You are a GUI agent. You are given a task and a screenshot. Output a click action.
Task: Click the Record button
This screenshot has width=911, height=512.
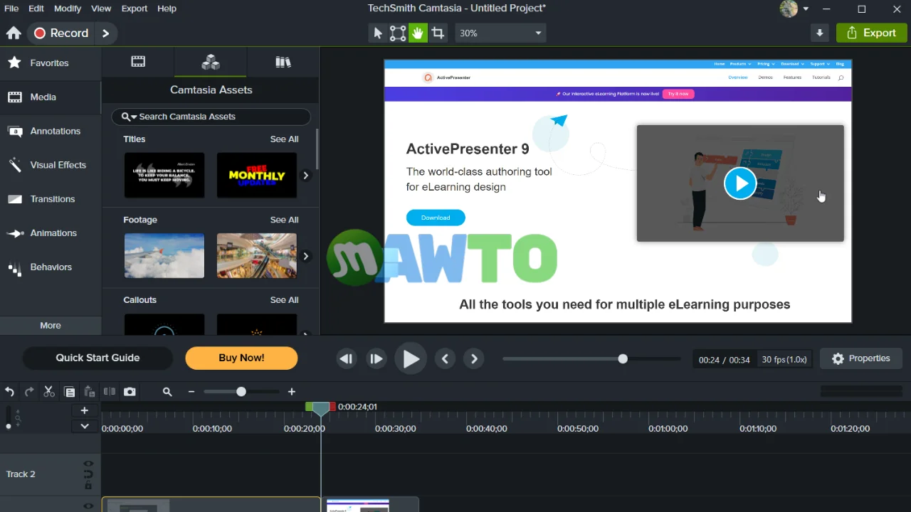pos(62,33)
